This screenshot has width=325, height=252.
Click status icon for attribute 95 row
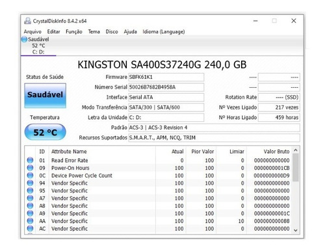[30, 191]
